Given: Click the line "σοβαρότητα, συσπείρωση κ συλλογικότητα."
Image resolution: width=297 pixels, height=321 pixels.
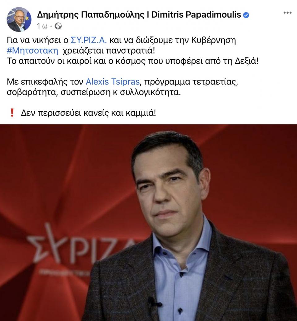Looking at the screenshot, I should 94,92.
